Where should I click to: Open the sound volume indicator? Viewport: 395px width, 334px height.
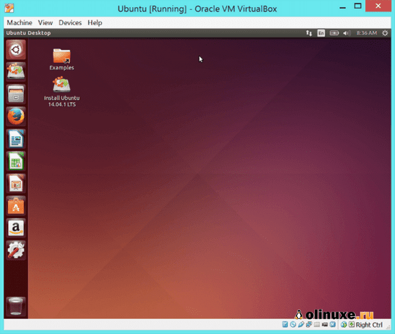pyautogui.click(x=346, y=33)
